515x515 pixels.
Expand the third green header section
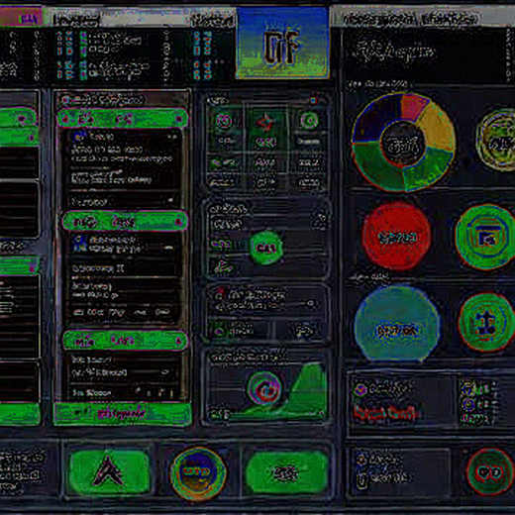tap(125, 341)
